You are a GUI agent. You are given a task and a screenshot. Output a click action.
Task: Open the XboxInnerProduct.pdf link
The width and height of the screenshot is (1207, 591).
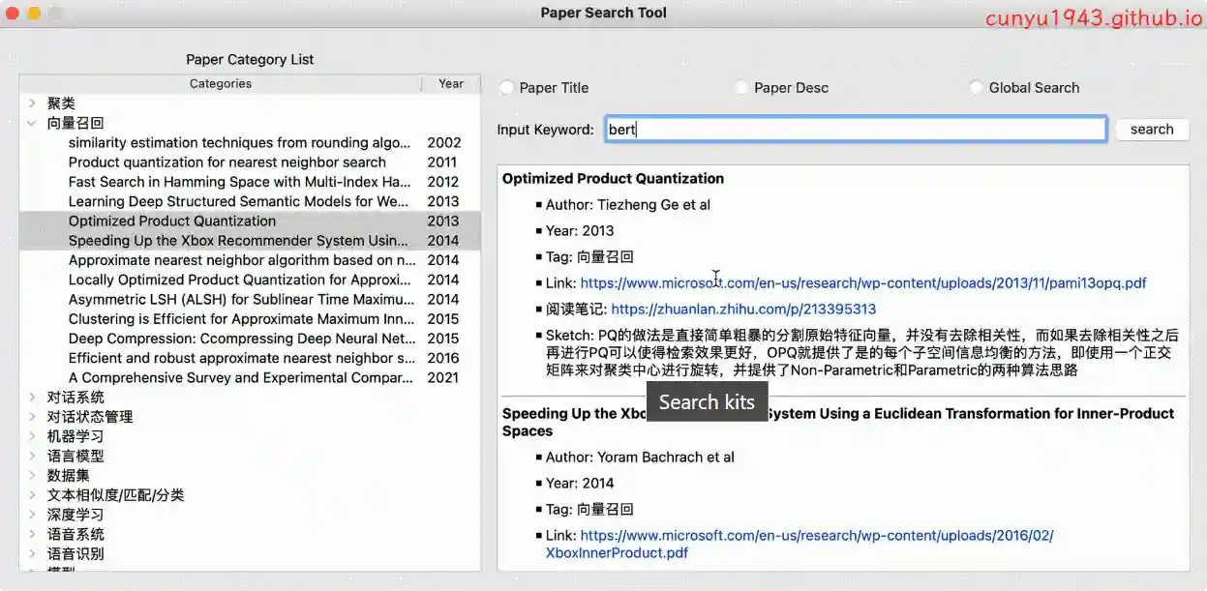coord(617,553)
